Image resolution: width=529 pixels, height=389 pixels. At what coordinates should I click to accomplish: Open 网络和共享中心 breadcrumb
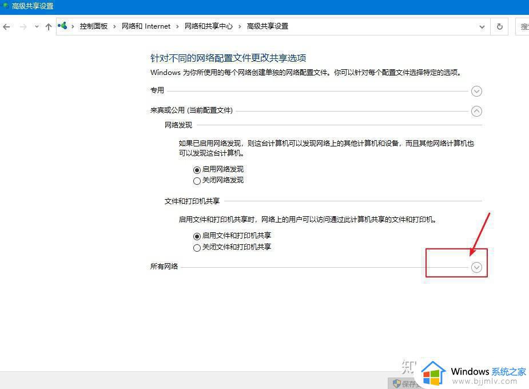pos(209,26)
